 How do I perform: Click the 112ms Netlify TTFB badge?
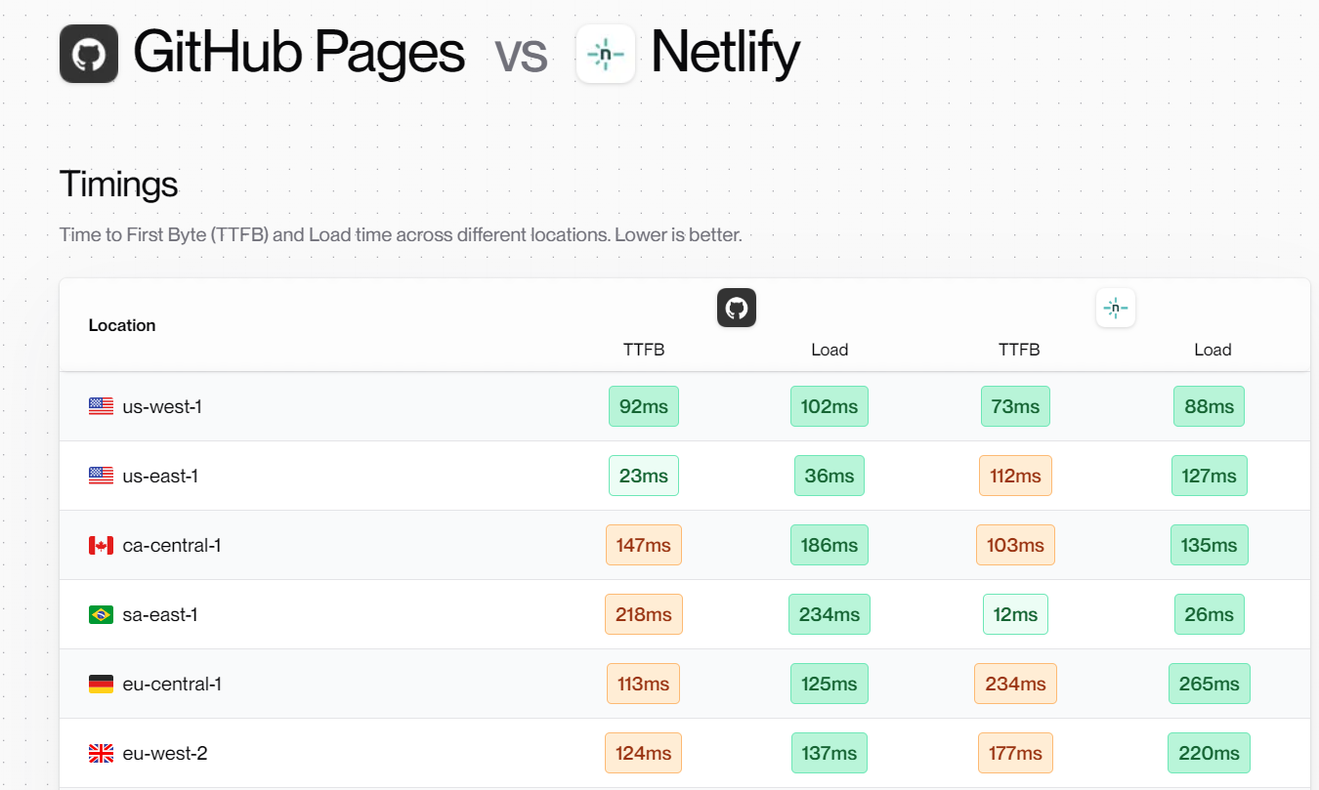[1015, 476]
